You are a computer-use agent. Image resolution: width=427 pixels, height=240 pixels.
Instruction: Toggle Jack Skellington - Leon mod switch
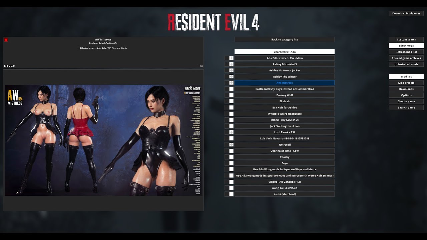(x=231, y=126)
